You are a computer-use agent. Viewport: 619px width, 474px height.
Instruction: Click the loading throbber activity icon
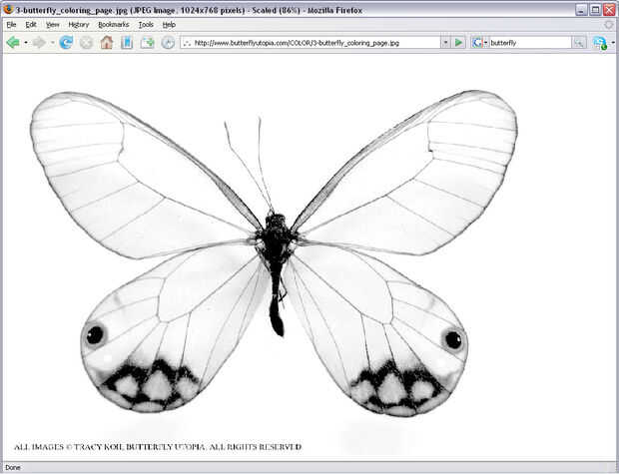(x=610, y=25)
